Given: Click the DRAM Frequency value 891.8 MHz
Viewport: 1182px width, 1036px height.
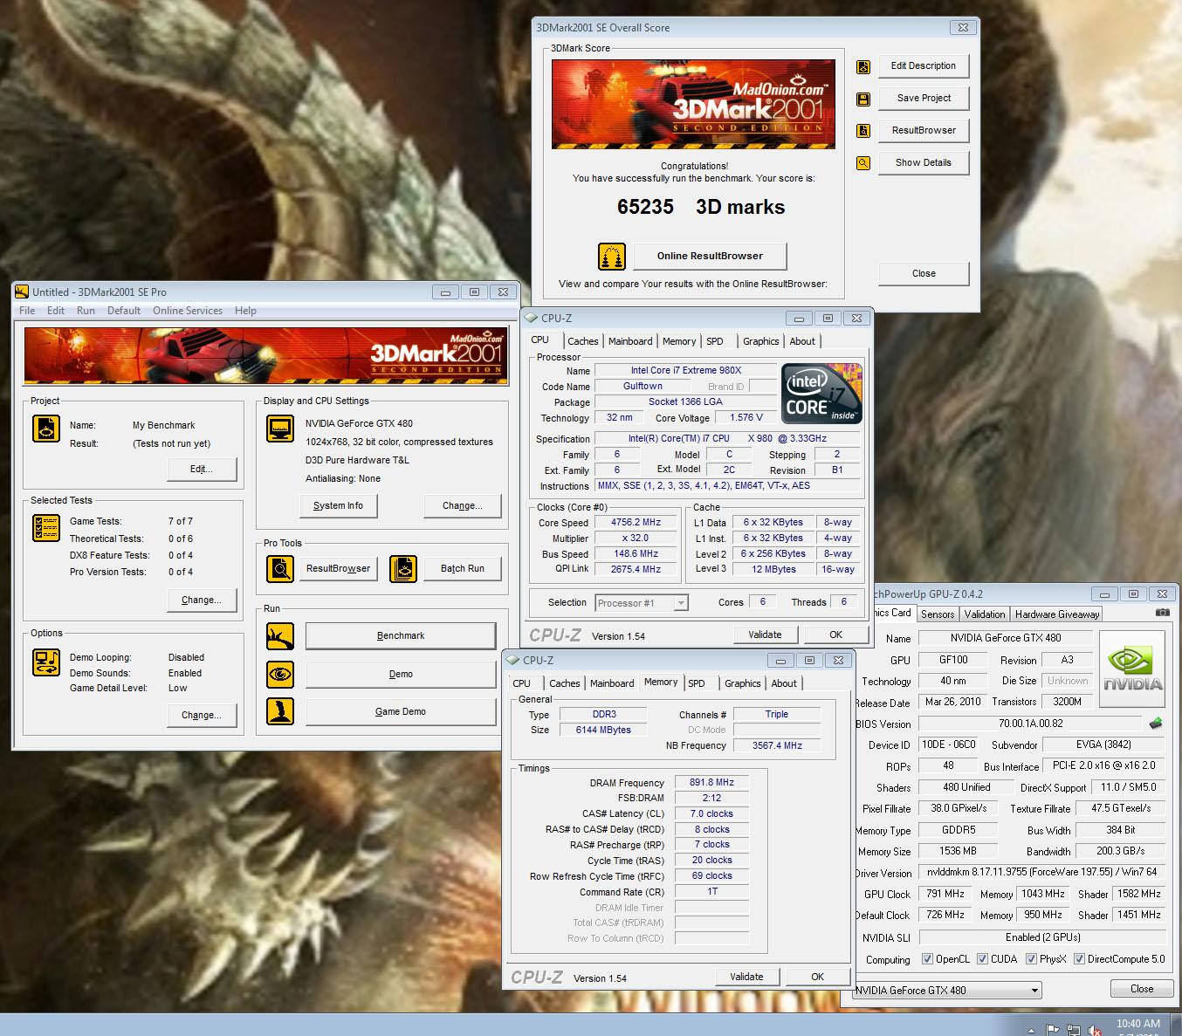Looking at the screenshot, I should click(711, 783).
